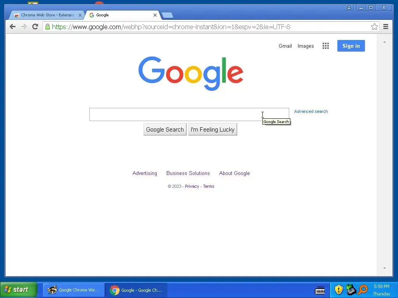398x298 pixels.
Task: Click the scrollbar down arrow
Action: [x=384, y=268]
